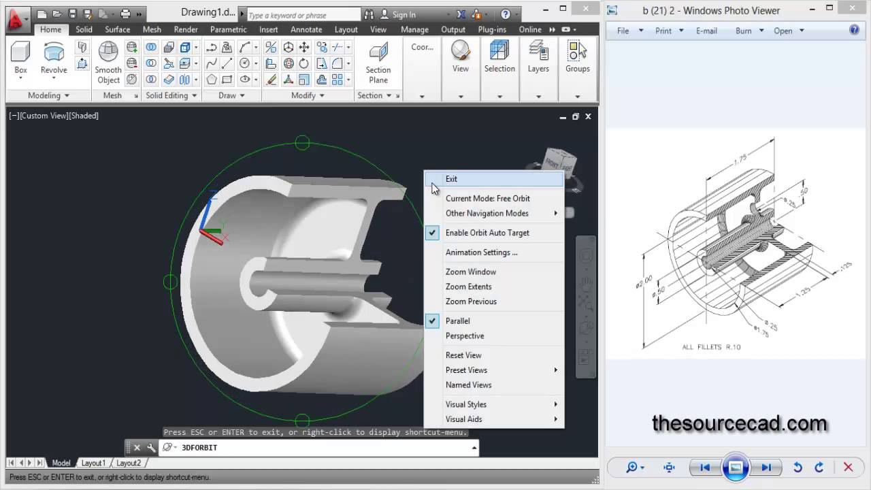Screen dimensions: 871x490
Task: Open the Preset Views submenu
Action: tap(495, 370)
